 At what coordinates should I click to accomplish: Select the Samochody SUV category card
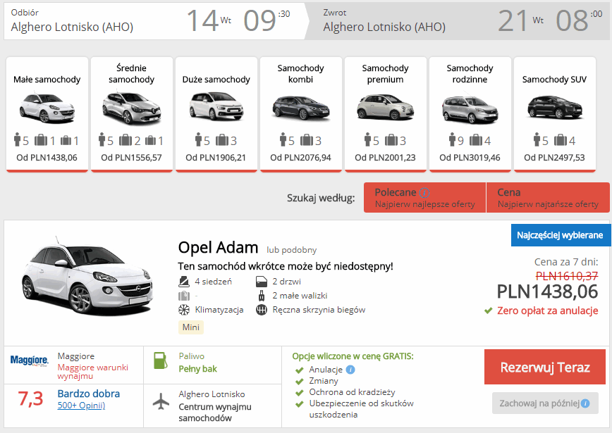pos(555,114)
